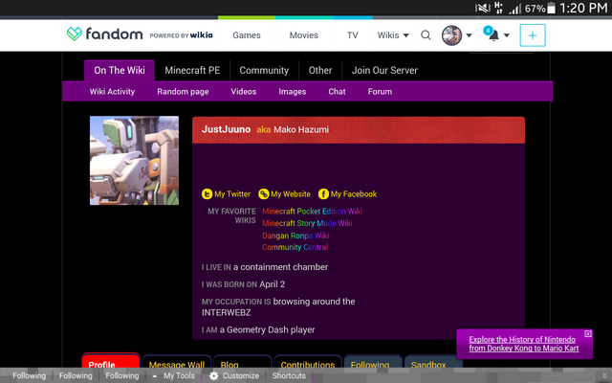Image resolution: width=612 pixels, height=383 pixels.
Task: Click the Customize toolbar label
Action: (241, 376)
